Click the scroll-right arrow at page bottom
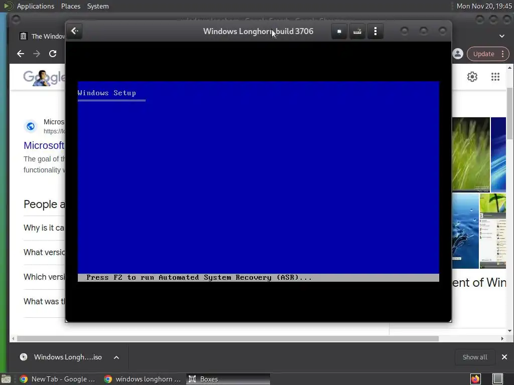 (x=502, y=338)
